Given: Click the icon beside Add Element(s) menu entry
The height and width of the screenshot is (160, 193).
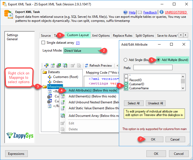Looking at the screenshot, I should pyautogui.click(x=63, y=96).
